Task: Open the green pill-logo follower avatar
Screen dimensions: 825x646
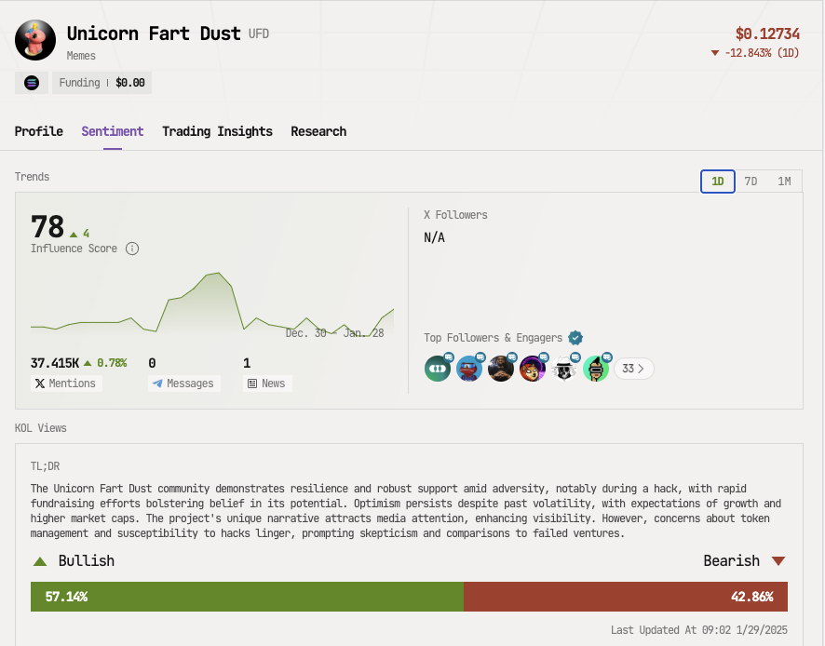Action: pos(438,369)
